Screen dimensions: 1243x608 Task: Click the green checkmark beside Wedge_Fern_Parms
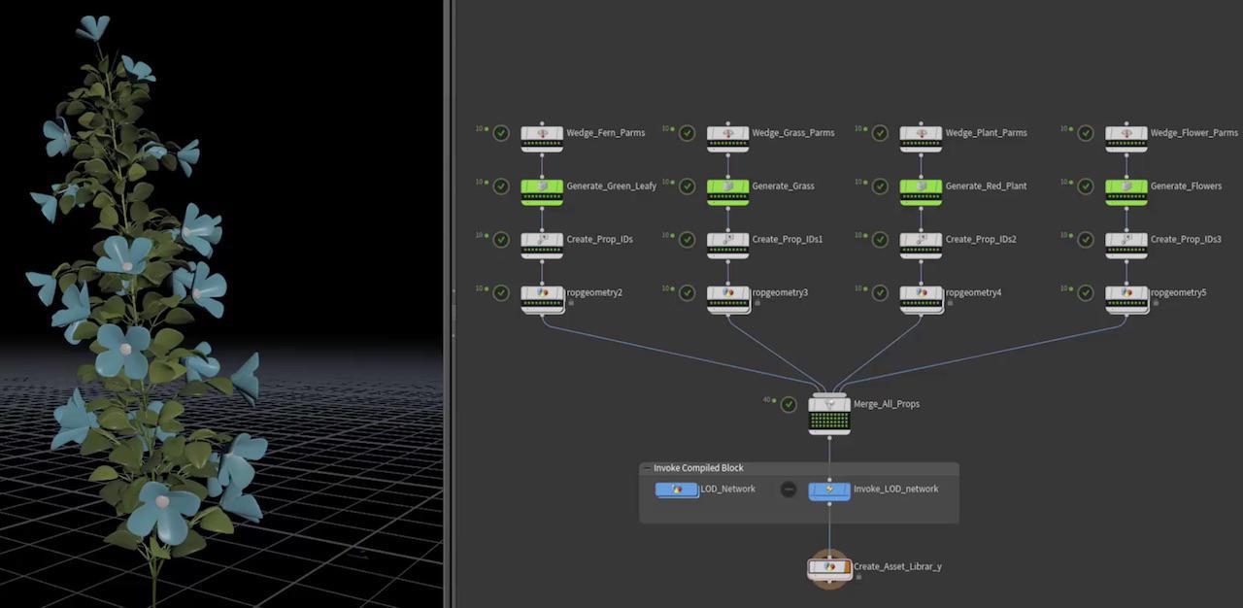click(x=501, y=133)
